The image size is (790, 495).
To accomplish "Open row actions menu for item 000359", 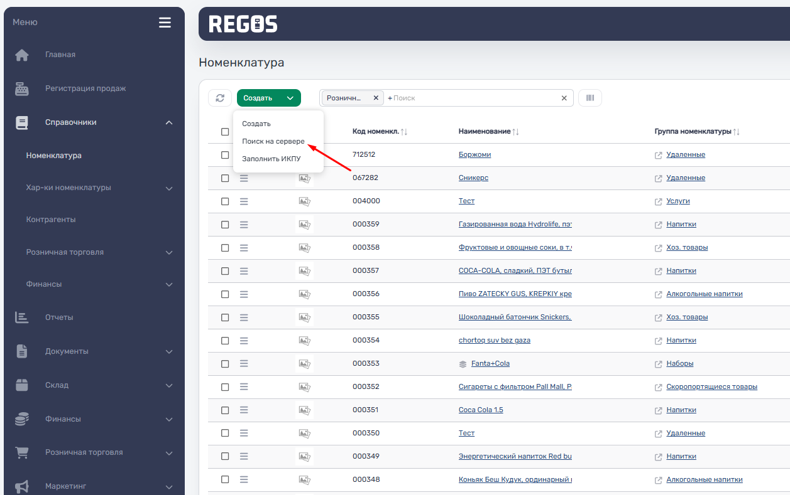I will [x=244, y=225].
